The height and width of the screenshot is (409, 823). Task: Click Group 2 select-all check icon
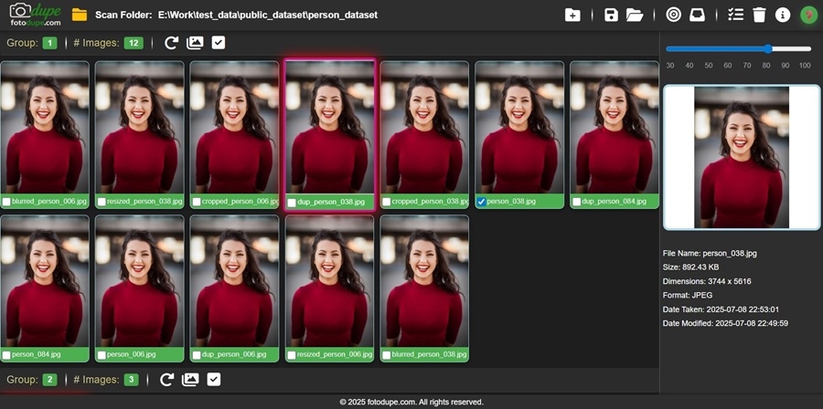coord(214,380)
